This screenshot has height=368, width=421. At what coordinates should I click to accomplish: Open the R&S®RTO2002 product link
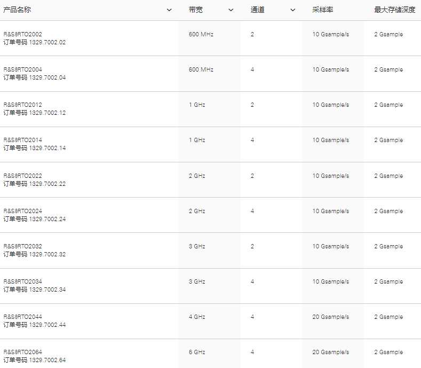(x=23, y=34)
